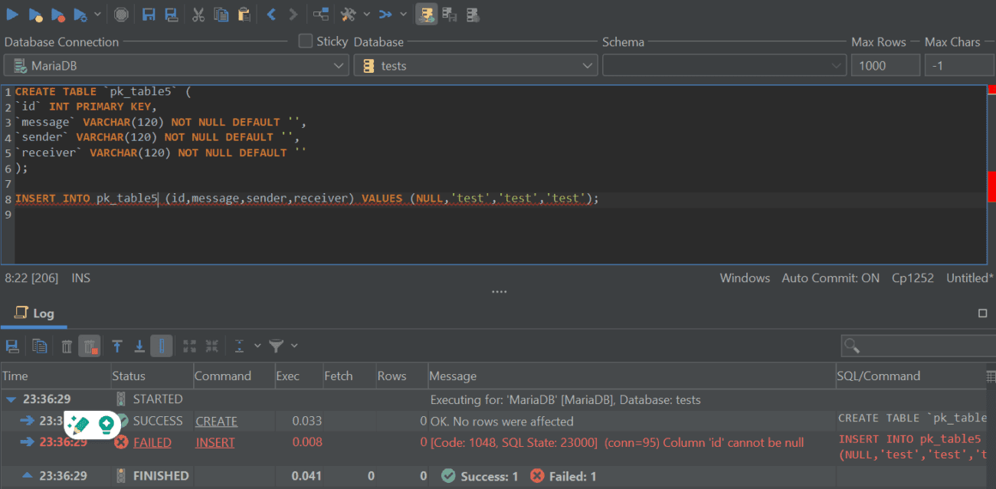Toggle auto-clear log on execution

(x=90, y=346)
